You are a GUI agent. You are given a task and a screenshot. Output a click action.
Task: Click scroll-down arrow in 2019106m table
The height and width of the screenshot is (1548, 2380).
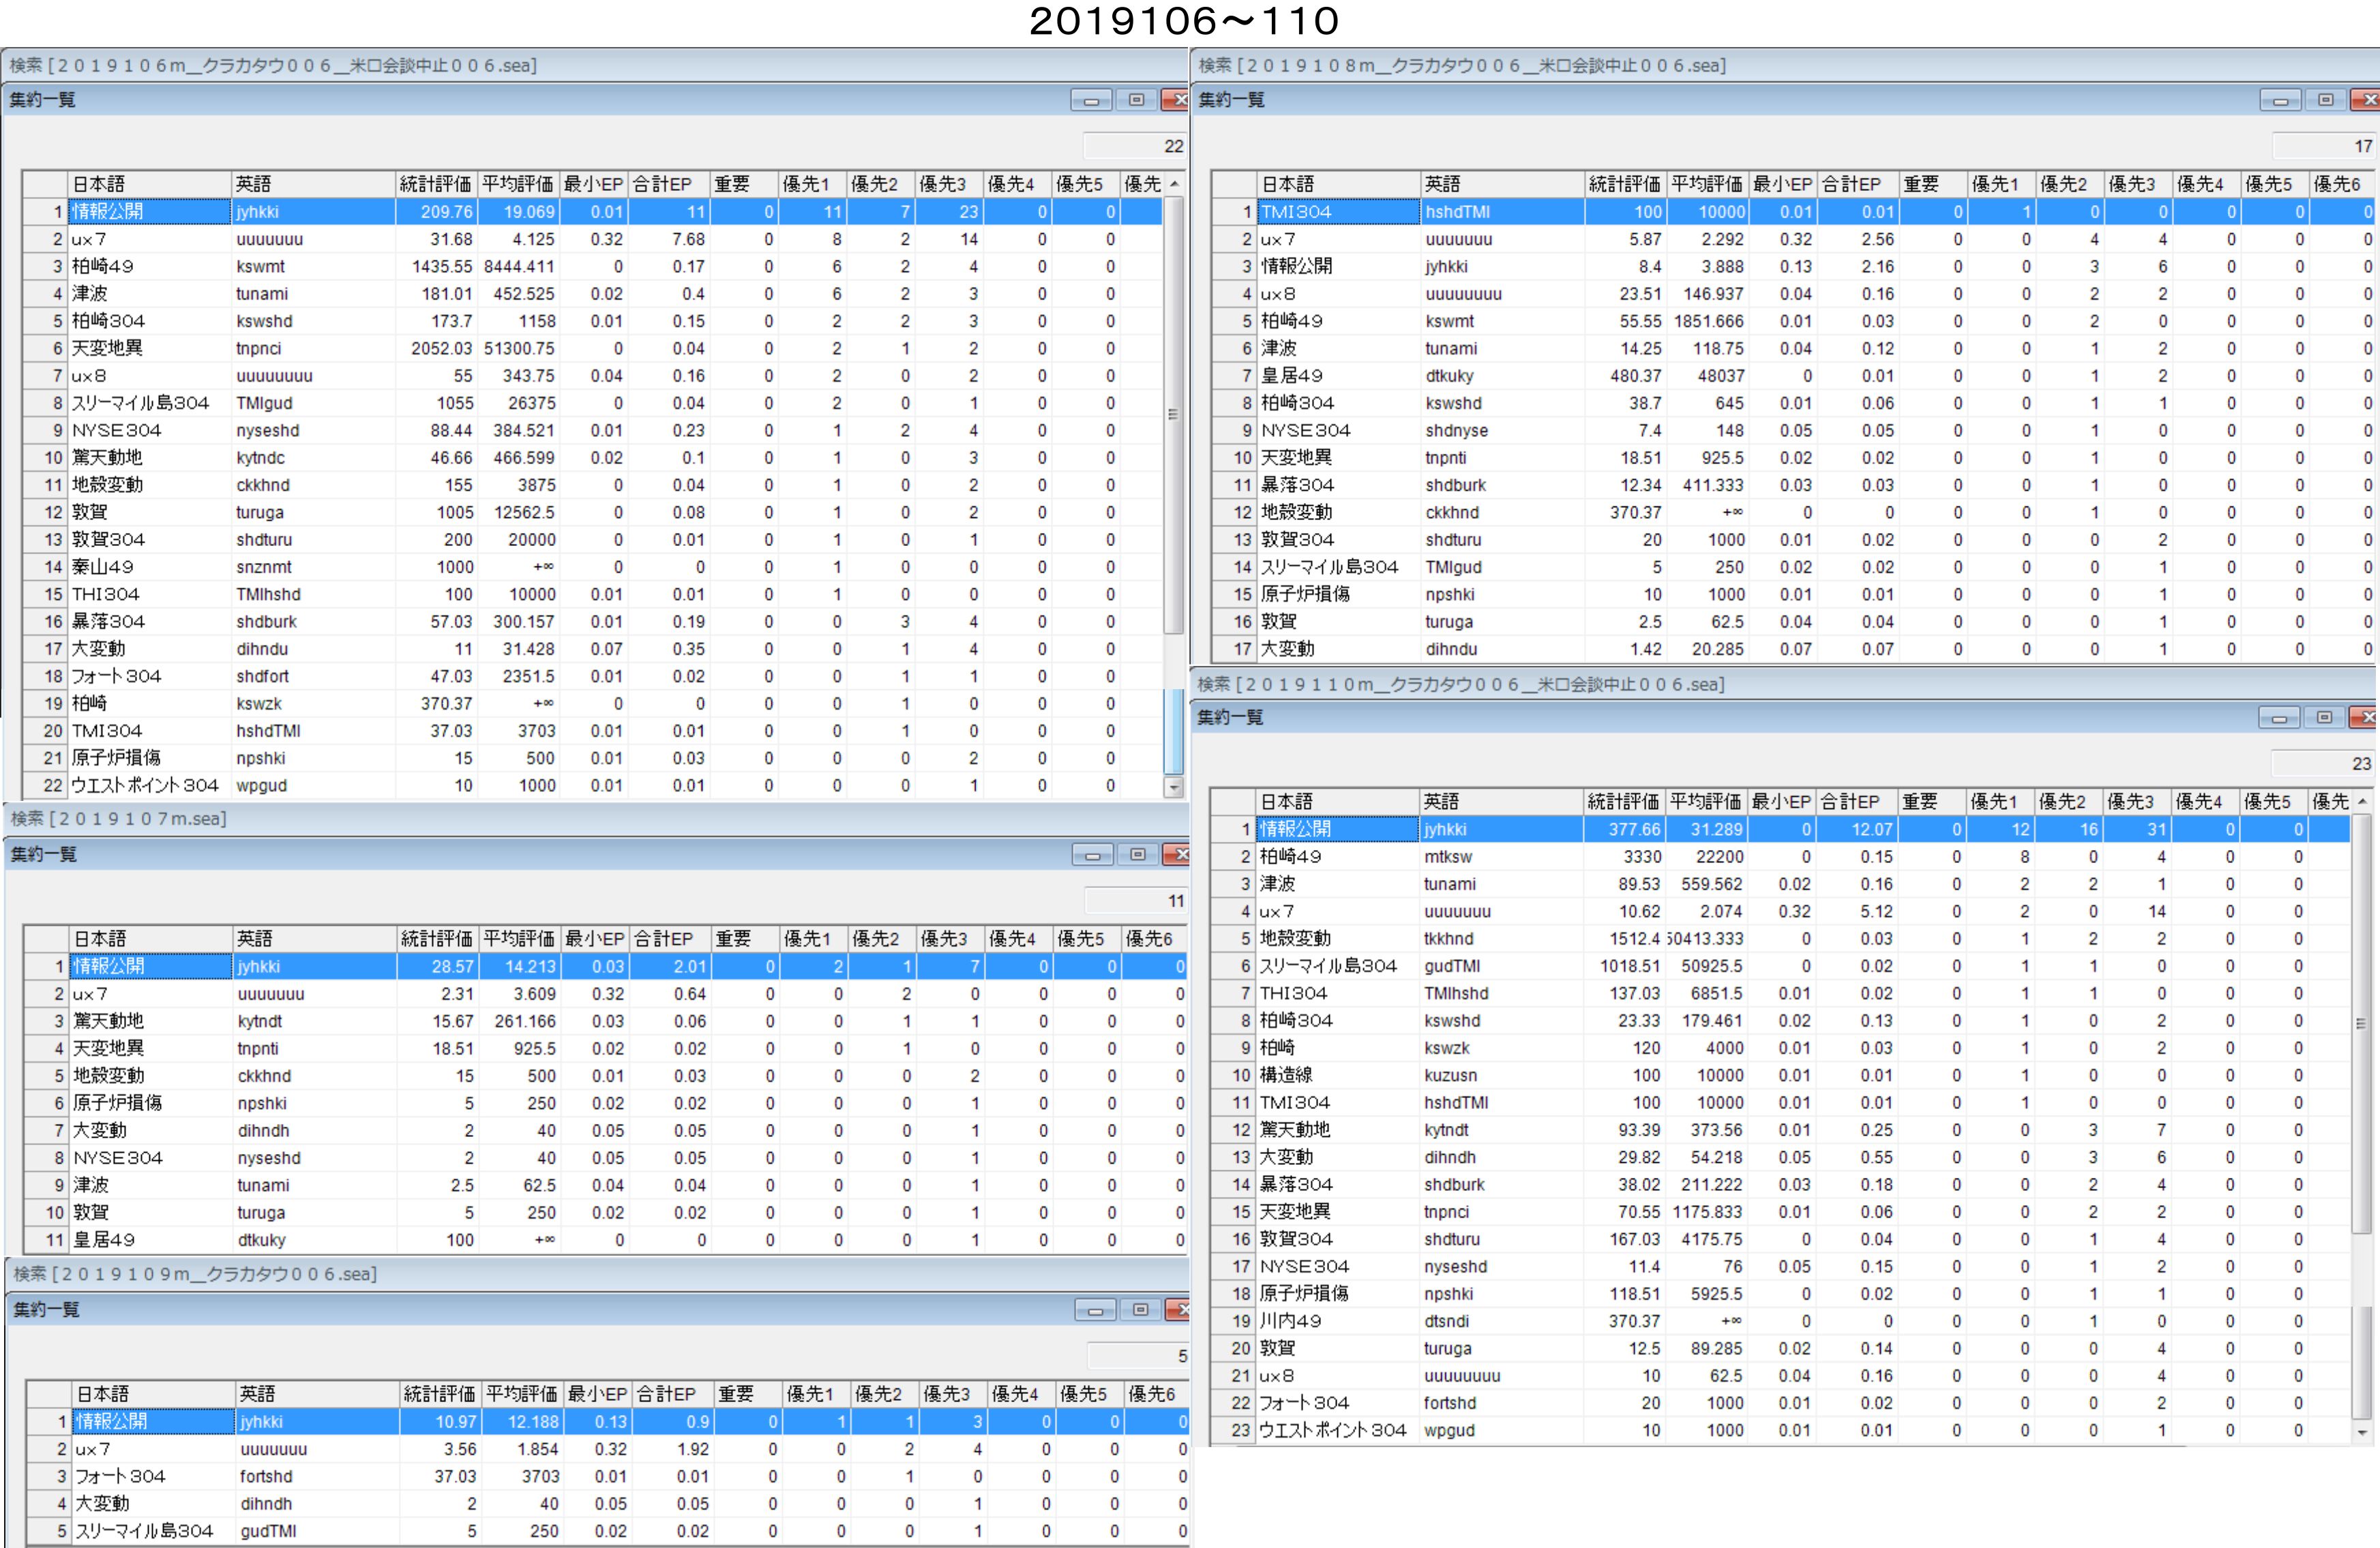[1174, 787]
